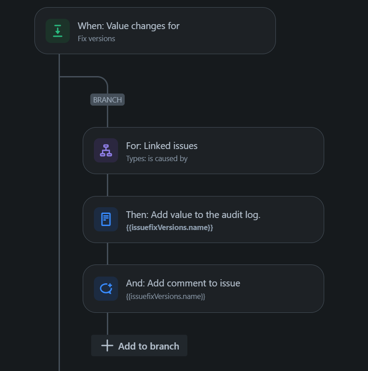The image size is (368, 371).
Task: Click connector line between audit log and Add comment
Action: (108, 254)
